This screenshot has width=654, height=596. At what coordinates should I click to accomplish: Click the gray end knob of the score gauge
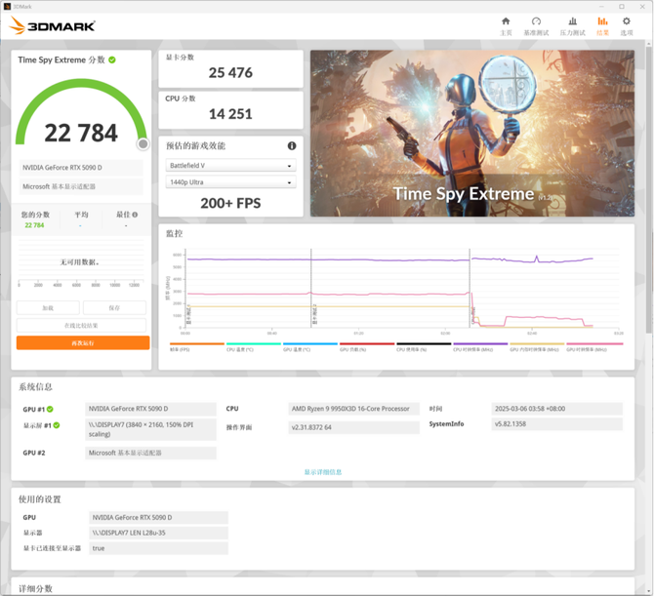[143, 143]
